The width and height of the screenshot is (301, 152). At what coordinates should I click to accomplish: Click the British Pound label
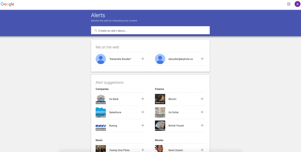point(176,126)
